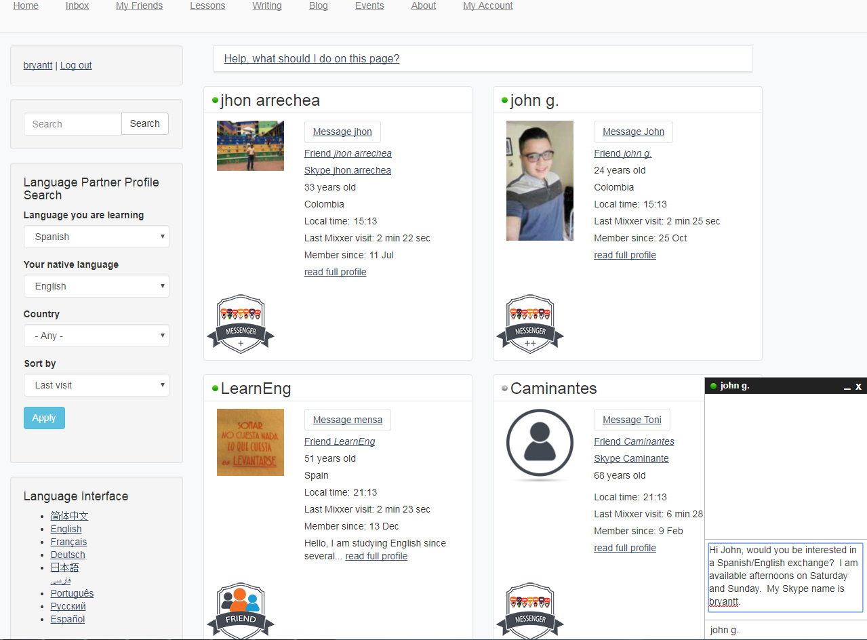Viewport: 867px width, 640px height.
Task: Click the Messenger badge under jhon arrechea
Action: 241,323
